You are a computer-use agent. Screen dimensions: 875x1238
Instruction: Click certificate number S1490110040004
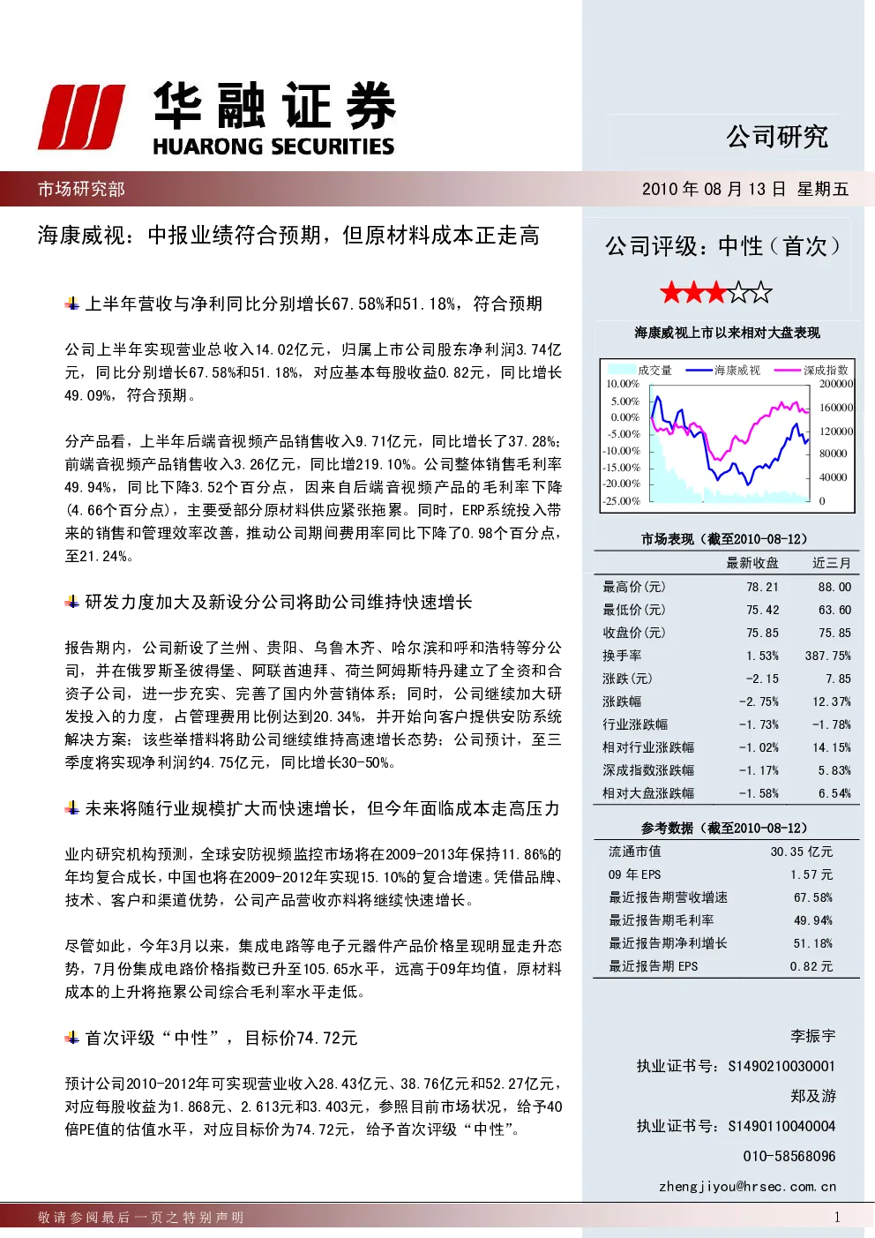(x=782, y=1126)
